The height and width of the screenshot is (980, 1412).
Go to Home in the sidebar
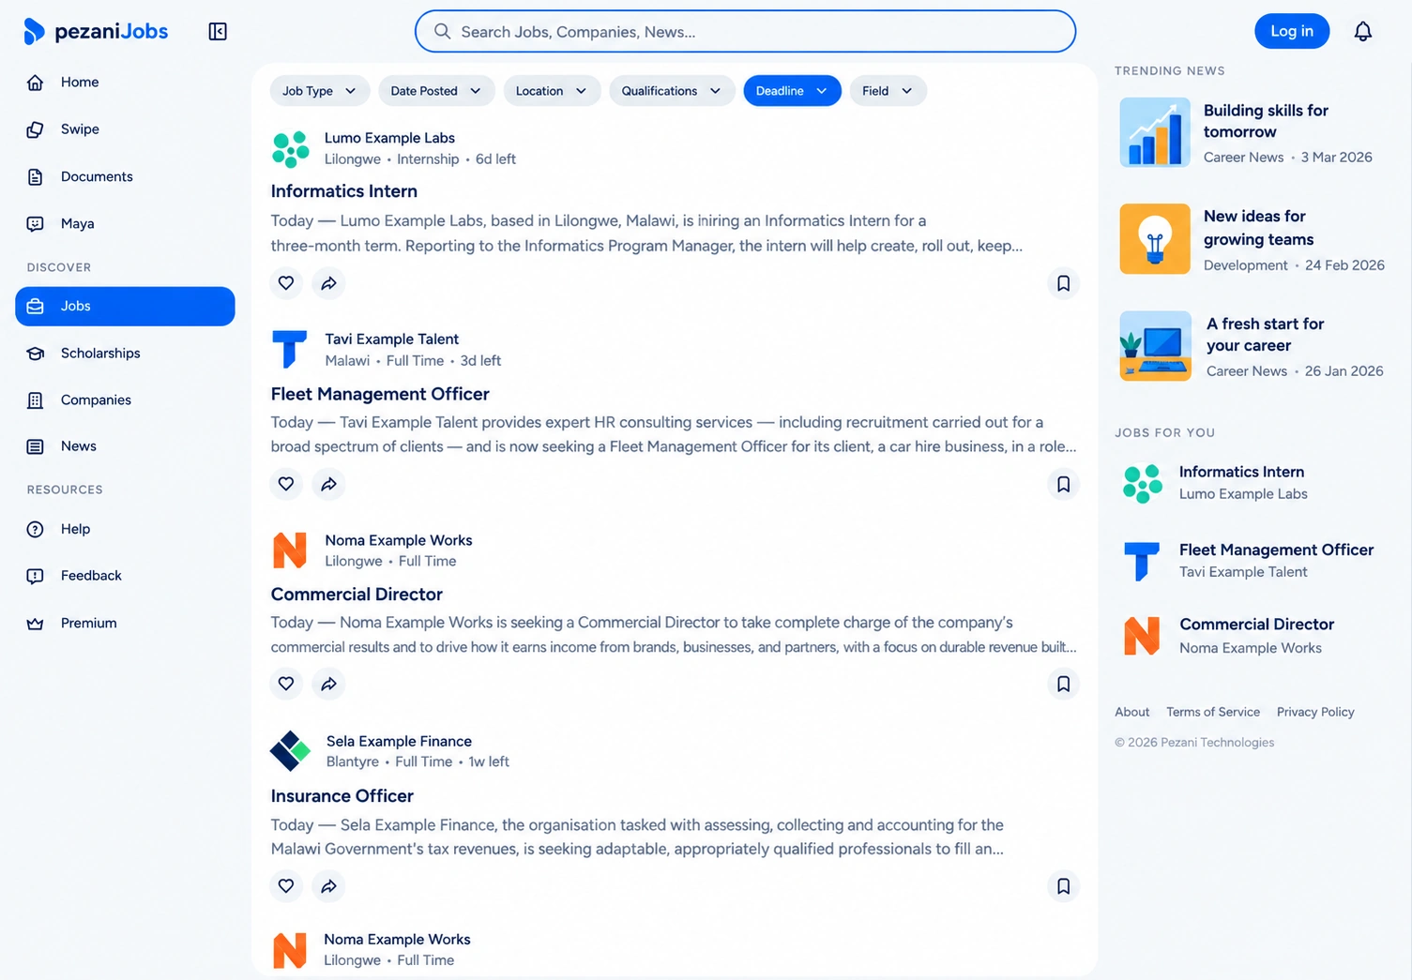pos(125,83)
